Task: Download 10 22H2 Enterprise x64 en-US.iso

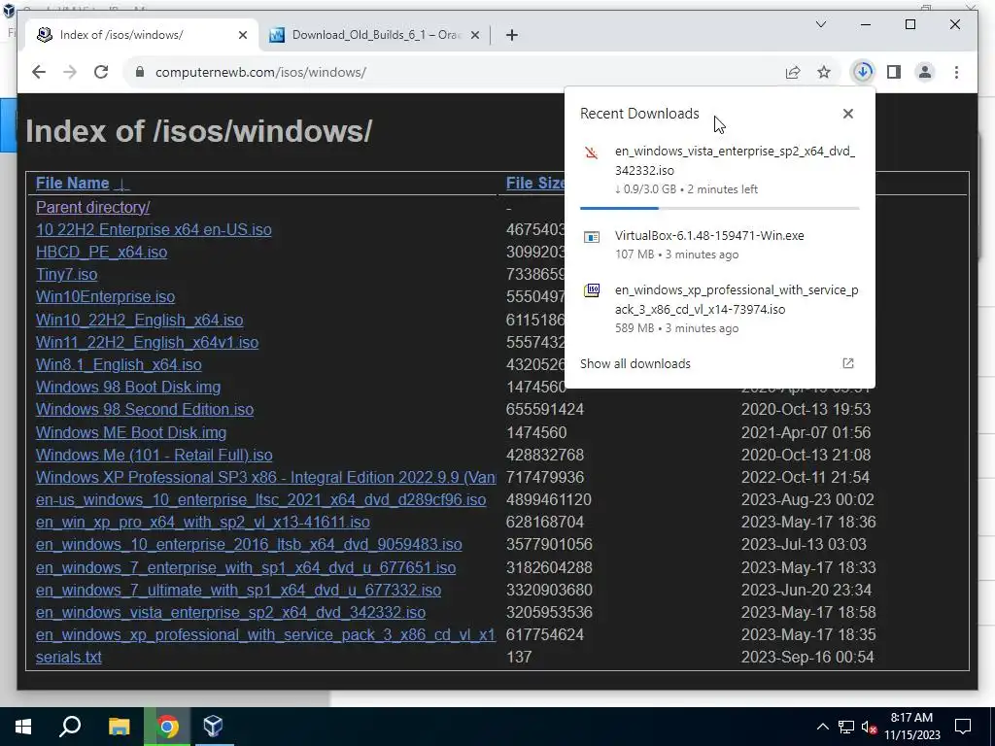Action: point(154,229)
